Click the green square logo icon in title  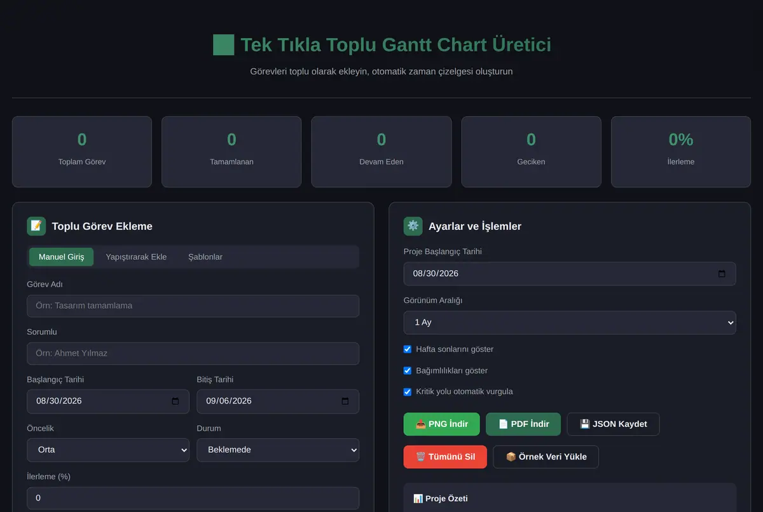tap(223, 45)
